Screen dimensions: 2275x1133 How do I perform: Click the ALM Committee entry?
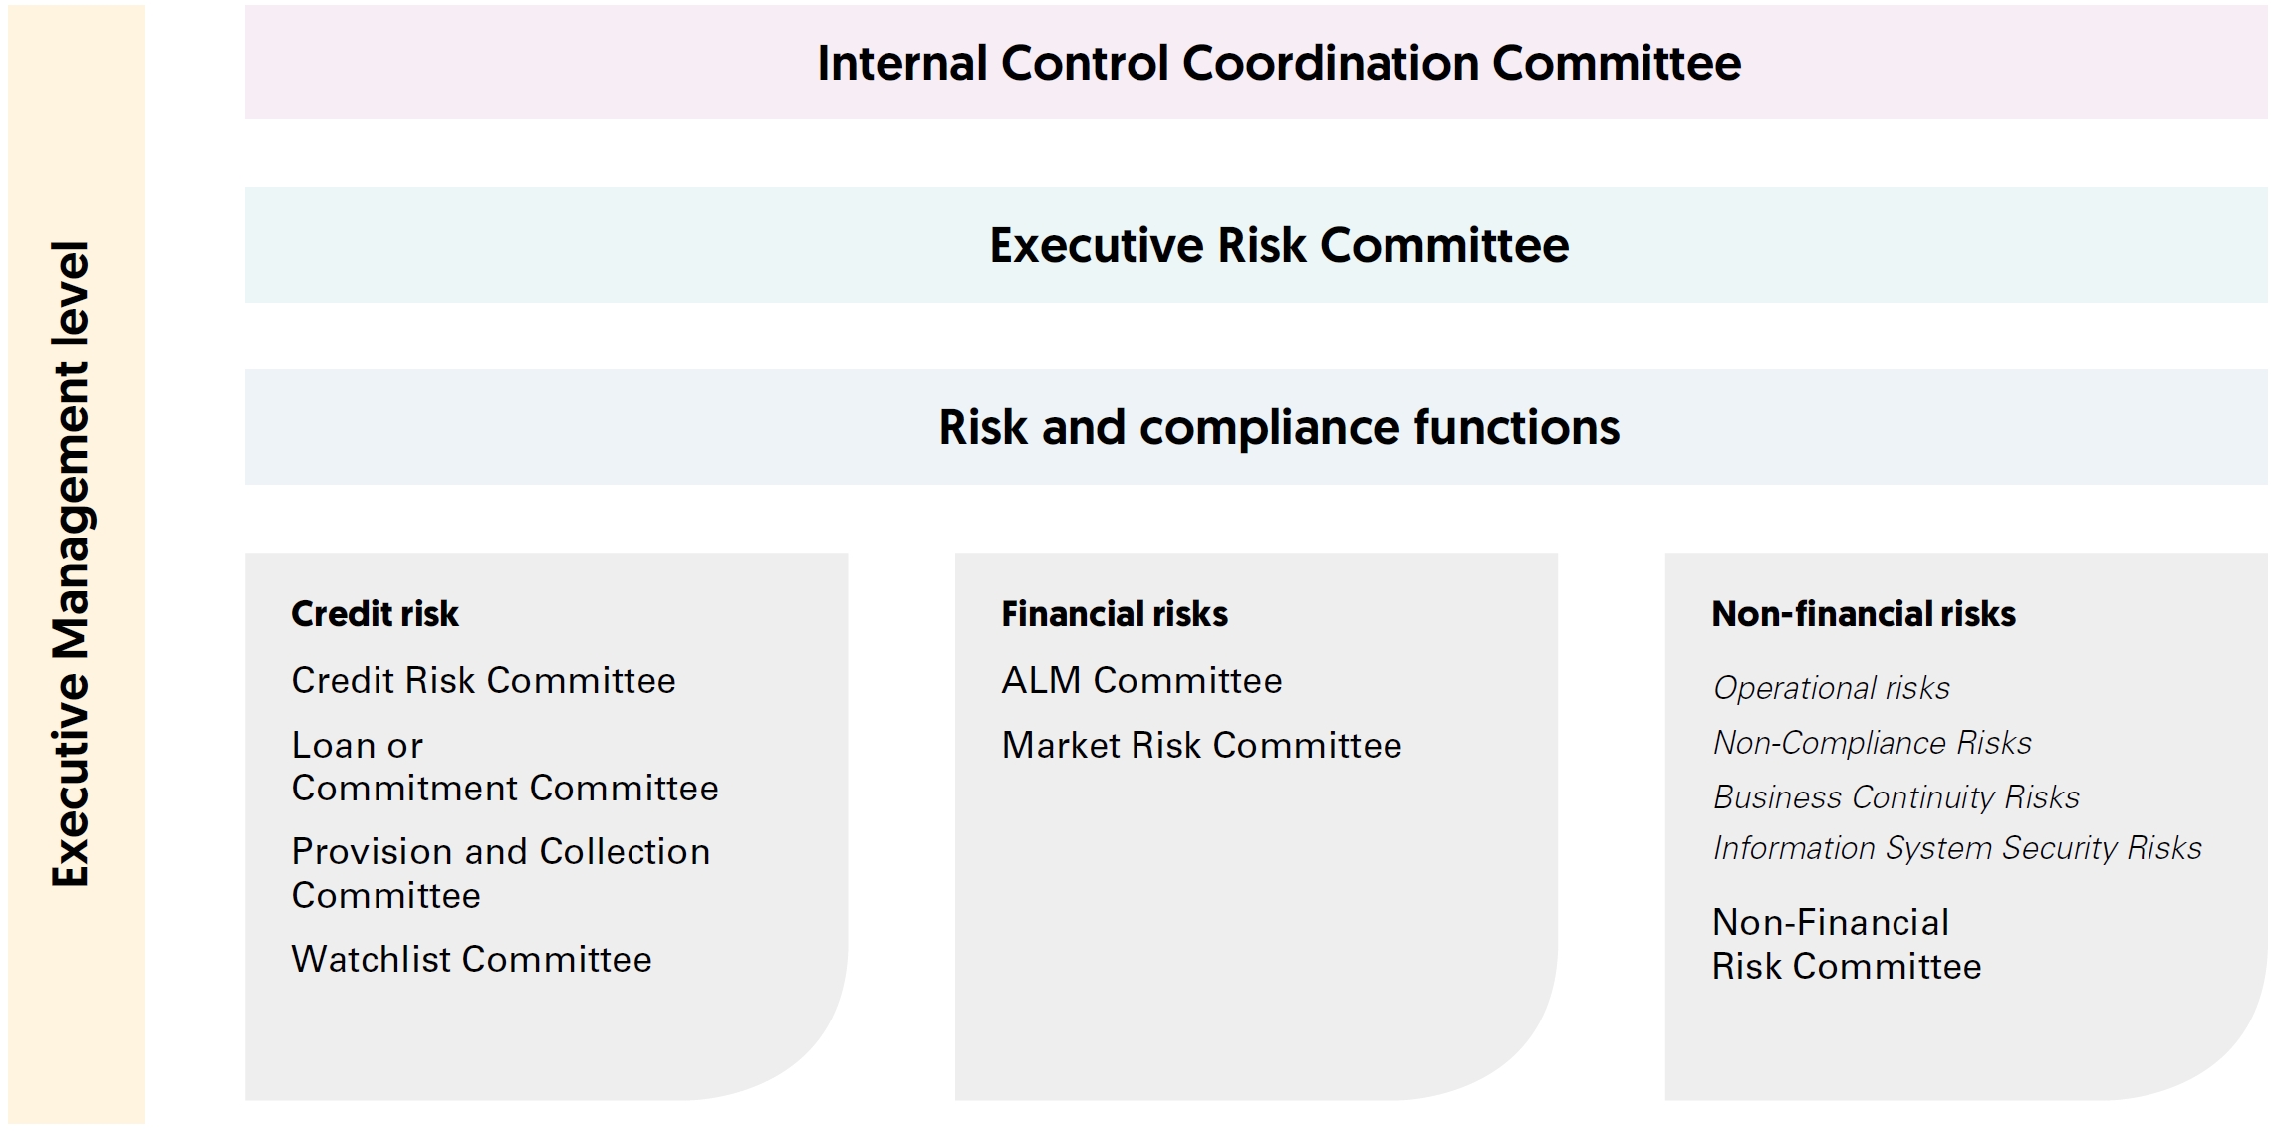coord(1141,681)
